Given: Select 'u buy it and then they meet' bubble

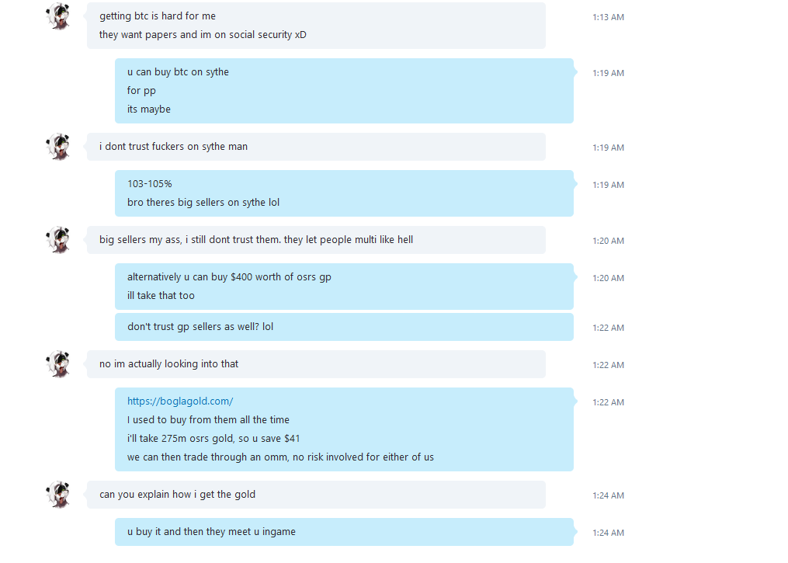Looking at the screenshot, I should (x=344, y=532).
